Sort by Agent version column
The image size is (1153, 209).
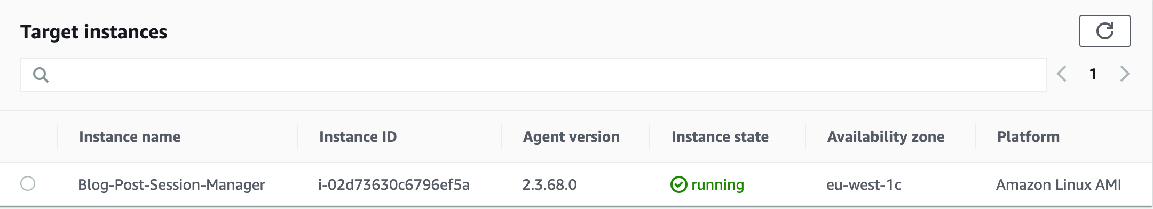pos(571,137)
